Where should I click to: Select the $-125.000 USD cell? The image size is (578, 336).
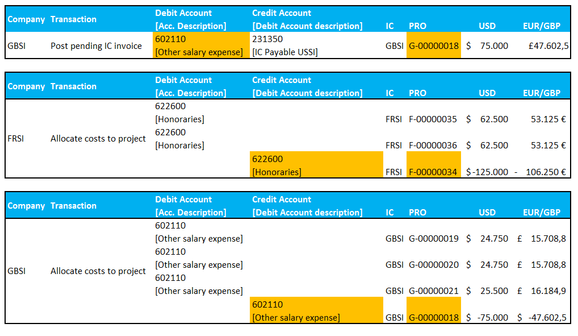(x=487, y=172)
